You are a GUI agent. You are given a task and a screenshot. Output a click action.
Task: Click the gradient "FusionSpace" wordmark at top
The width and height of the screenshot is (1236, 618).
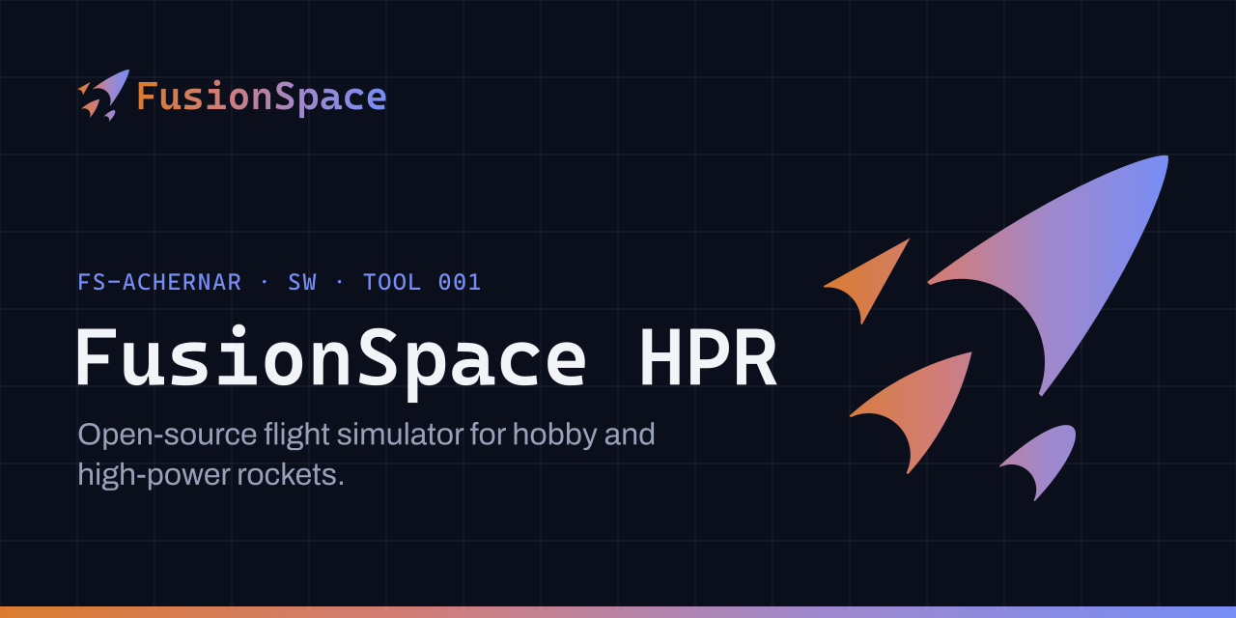262,98
